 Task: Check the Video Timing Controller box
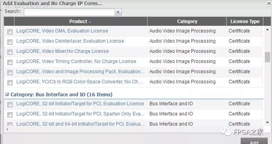click(x=10, y=62)
